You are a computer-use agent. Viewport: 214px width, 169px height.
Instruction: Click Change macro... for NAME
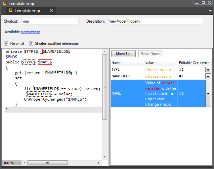coord(160,104)
